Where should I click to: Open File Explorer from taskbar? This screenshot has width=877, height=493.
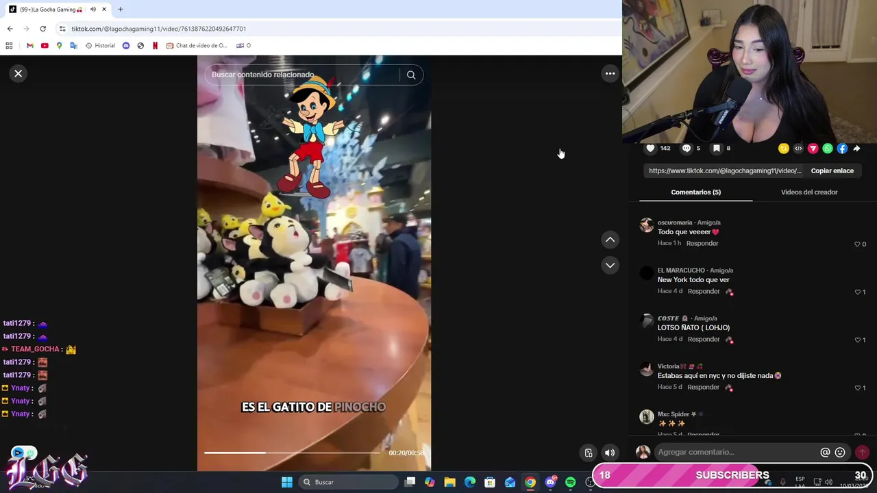coord(449,482)
